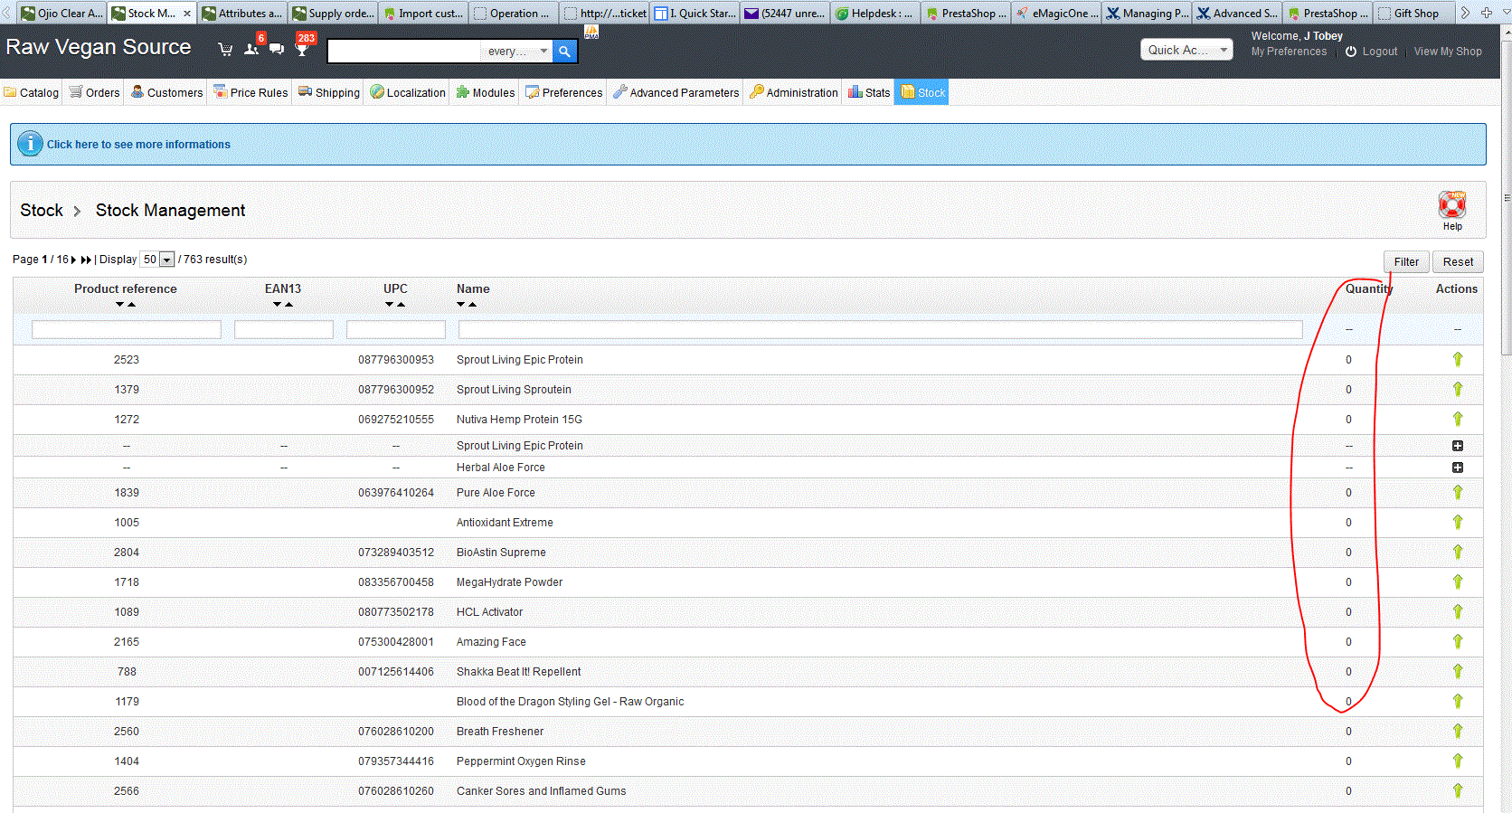Expand combinations for Herbal Aloe Force row

[x=1458, y=468]
